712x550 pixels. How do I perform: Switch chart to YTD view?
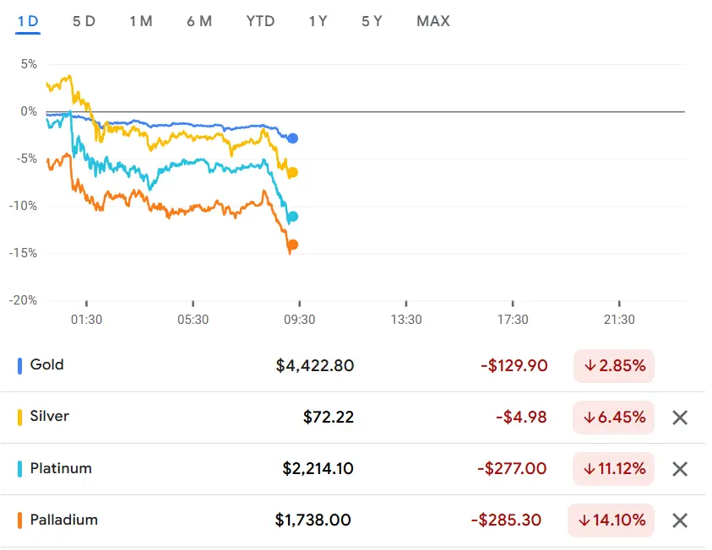260,21
